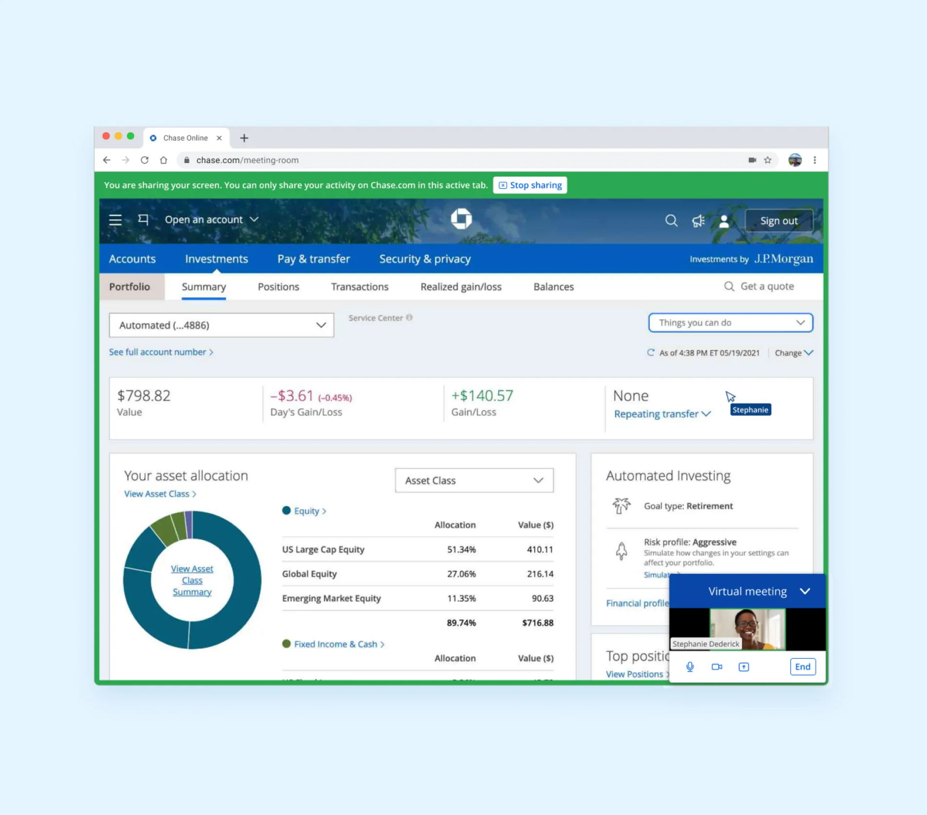Expand the Change dropdown
Image resolution: width=927 pixels, height=815 pixels.
794,353
